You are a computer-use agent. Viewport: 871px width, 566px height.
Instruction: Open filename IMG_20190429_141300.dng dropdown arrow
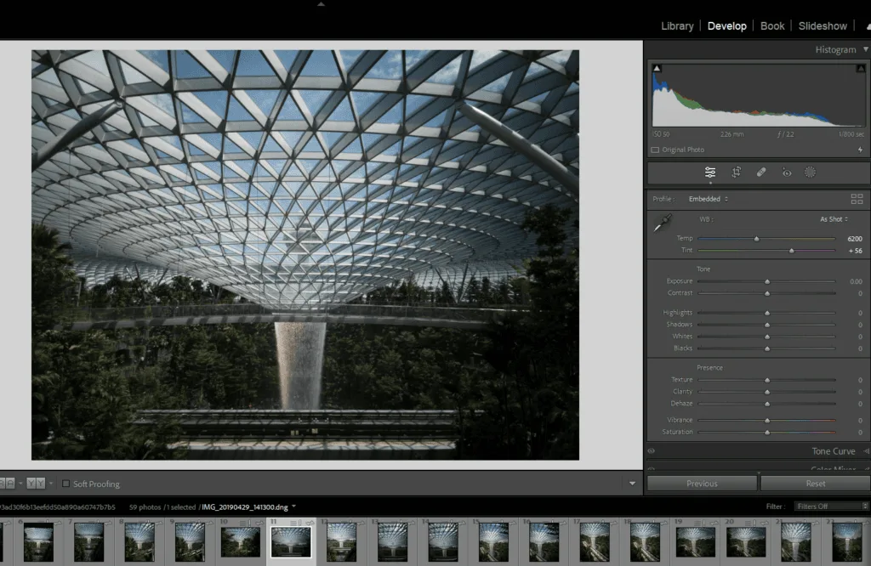tap(293, 507)
